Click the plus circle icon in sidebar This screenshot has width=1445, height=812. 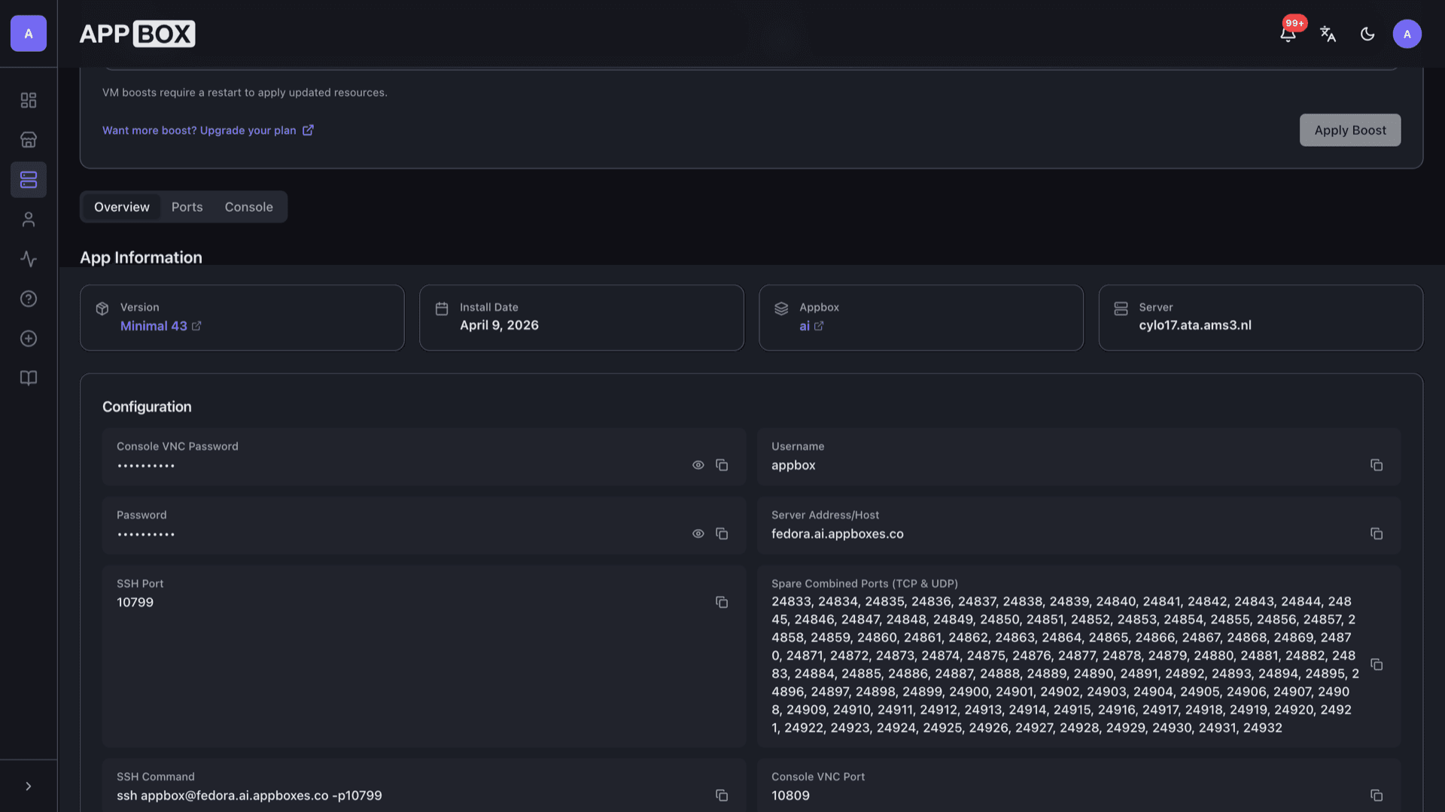pyautogui.click(x=29, y=339)
